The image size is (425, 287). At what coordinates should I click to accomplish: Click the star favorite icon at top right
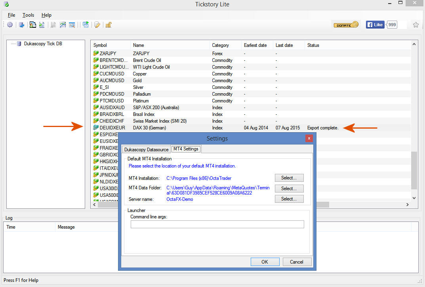(416, 25)
